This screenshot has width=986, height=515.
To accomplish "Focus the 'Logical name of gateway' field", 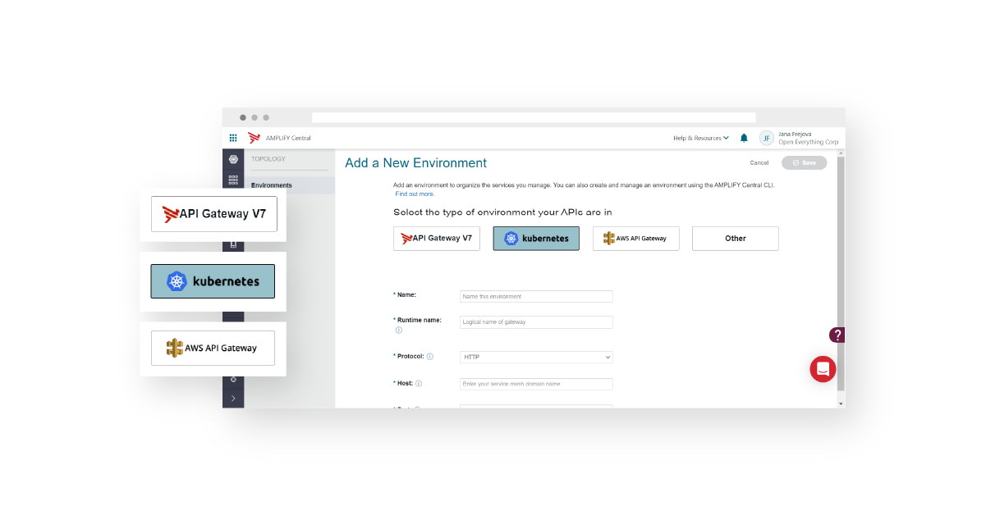I will click(x=536, y=322).
